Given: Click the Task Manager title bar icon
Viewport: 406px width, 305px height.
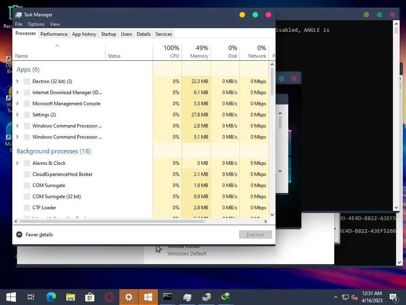Looking at the screenshot, I should tap(18, 15).
